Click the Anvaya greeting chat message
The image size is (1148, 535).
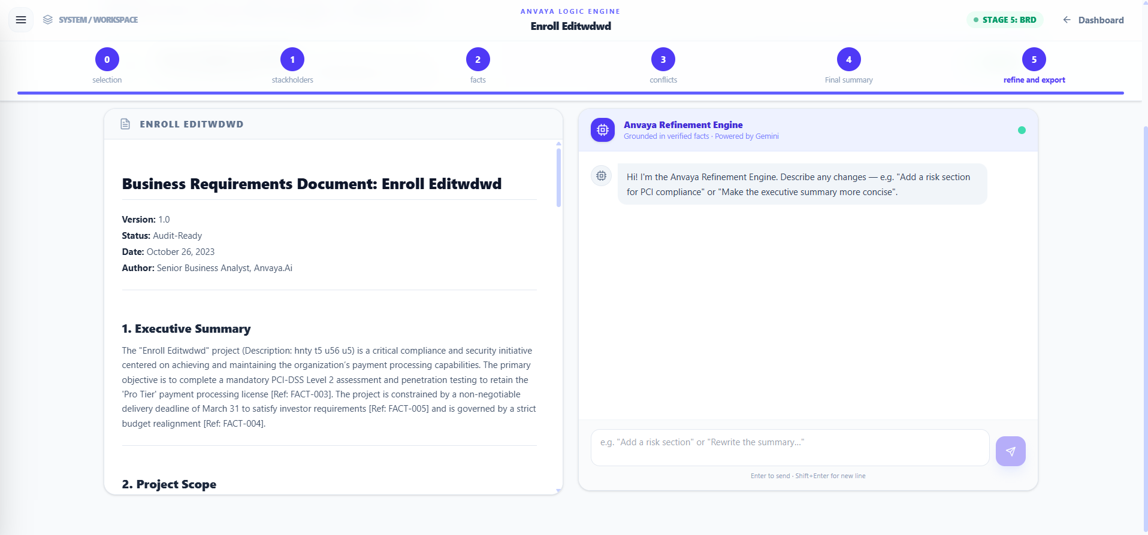click(x=802, y=184)
